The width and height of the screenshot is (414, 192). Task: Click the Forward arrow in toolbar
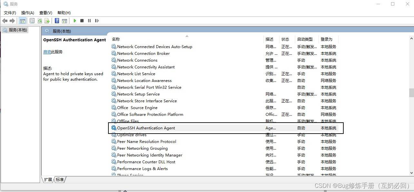click(12, 21)
